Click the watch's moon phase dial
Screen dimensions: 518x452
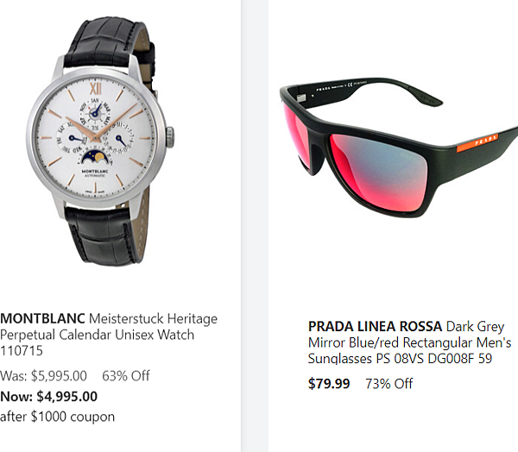(93, 157)
